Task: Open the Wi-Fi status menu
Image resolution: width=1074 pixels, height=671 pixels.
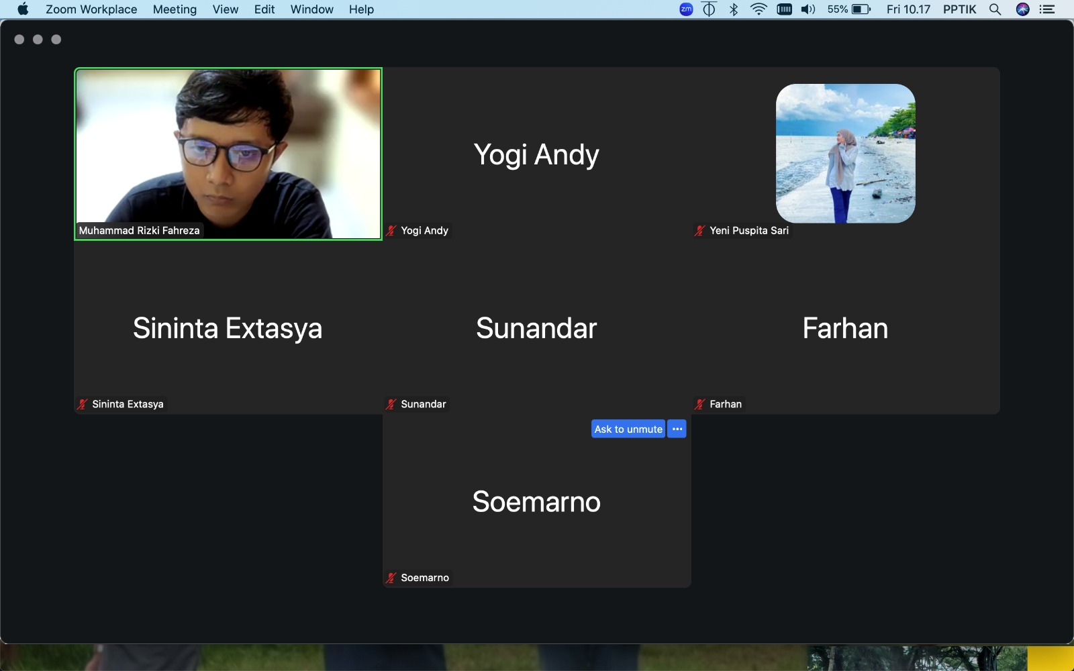Action: coord(759,9)
